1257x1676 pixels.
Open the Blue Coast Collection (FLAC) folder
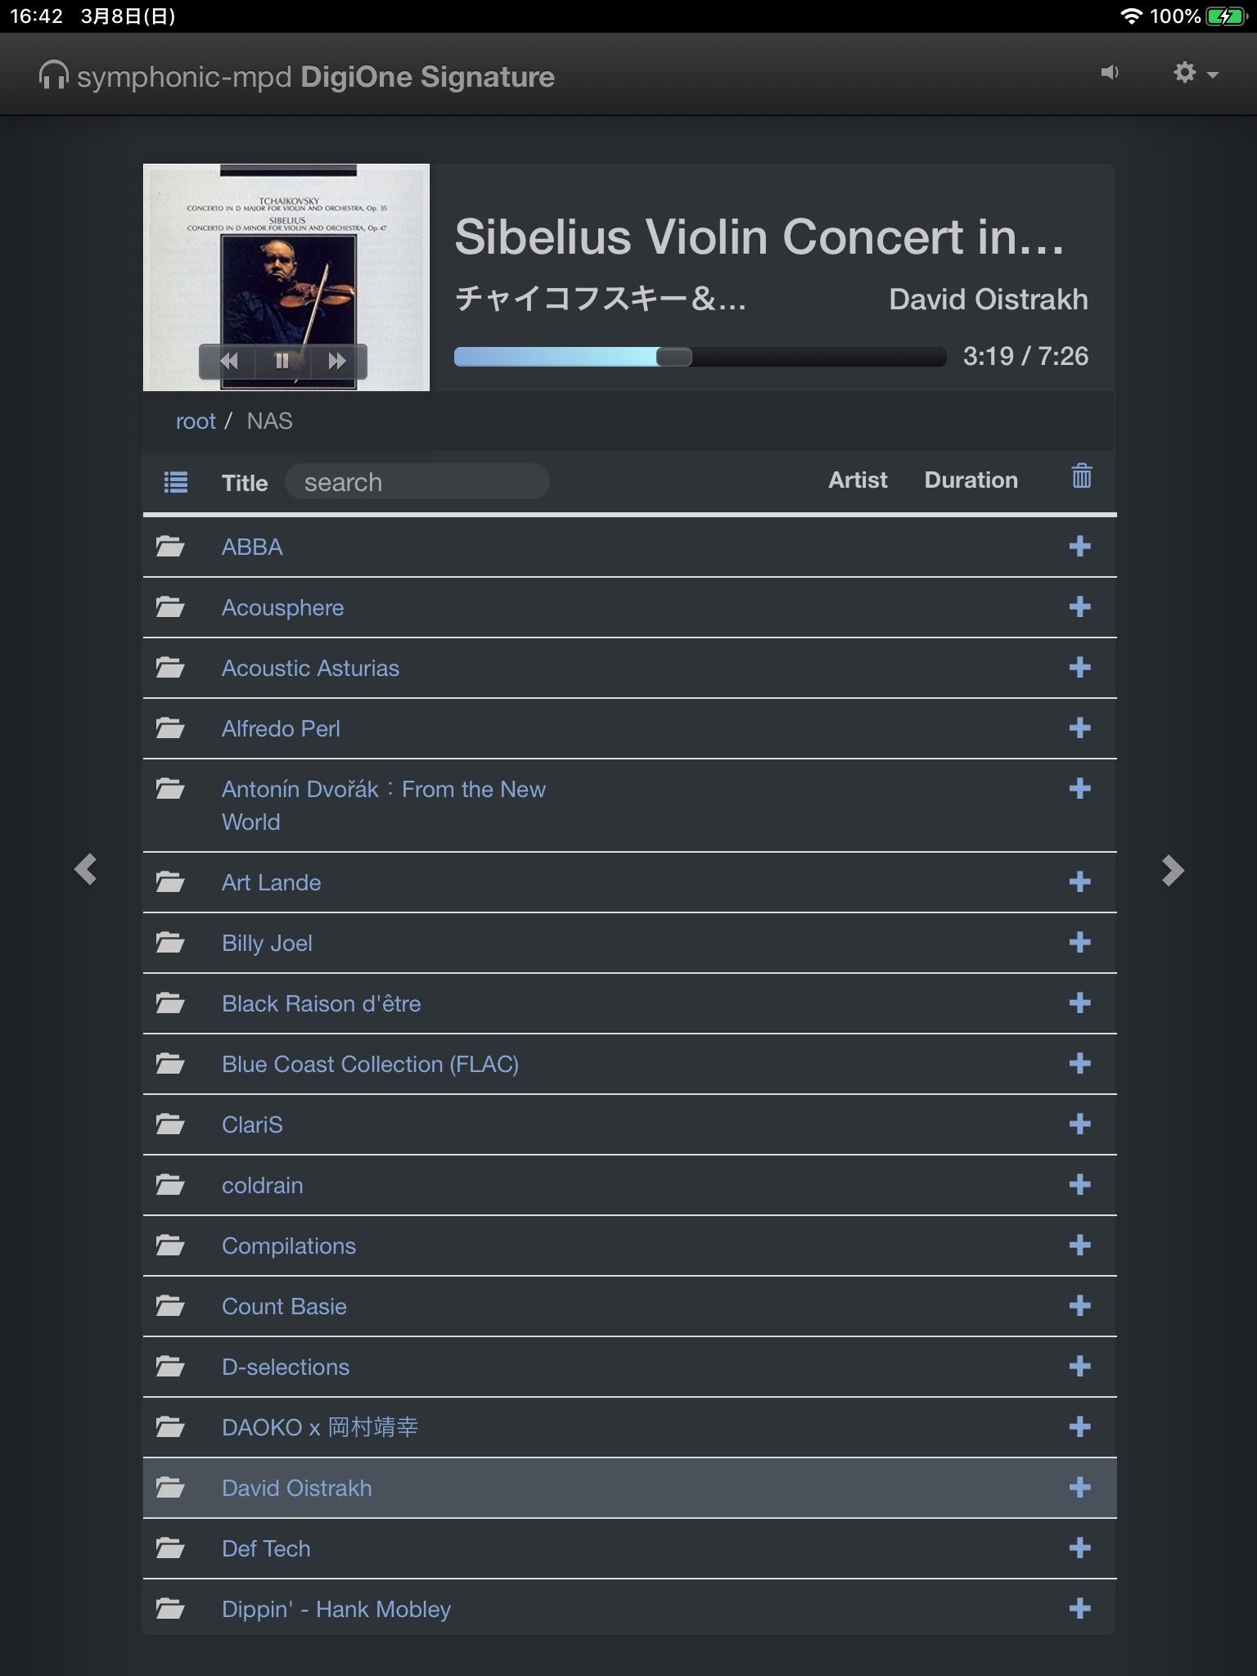coord(370,1064)
